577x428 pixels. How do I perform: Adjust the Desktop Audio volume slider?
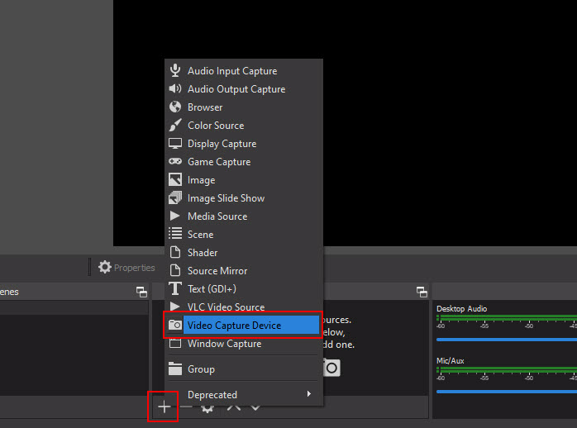[507, 340]
